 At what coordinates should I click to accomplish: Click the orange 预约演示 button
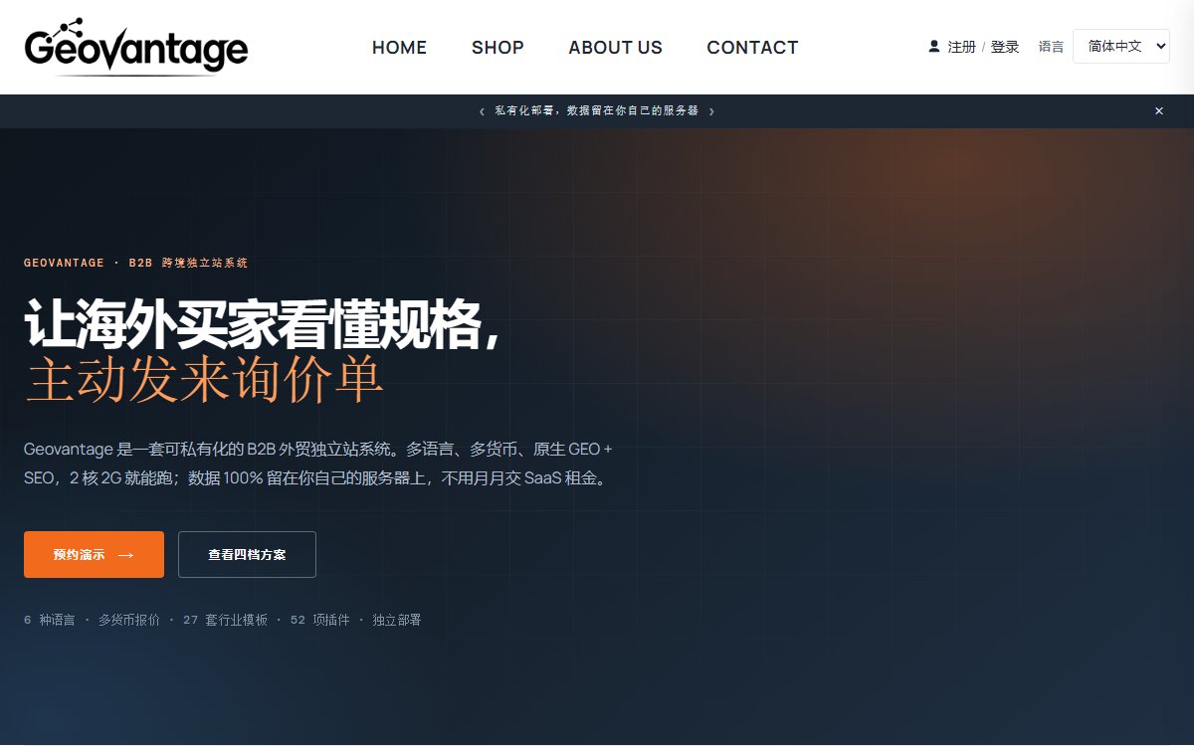(x=94, y=555)
